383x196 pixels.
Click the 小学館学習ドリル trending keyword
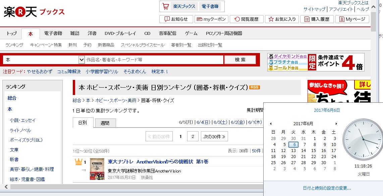102,71
